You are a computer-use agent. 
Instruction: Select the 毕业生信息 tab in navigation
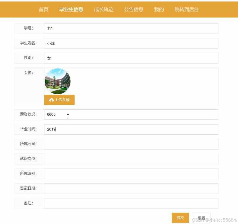[x=71, y=9]
